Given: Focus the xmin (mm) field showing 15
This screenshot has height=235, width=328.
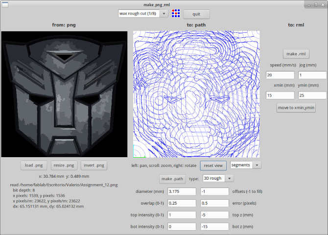Looking at the screenshot, I should tap(280, 95).
